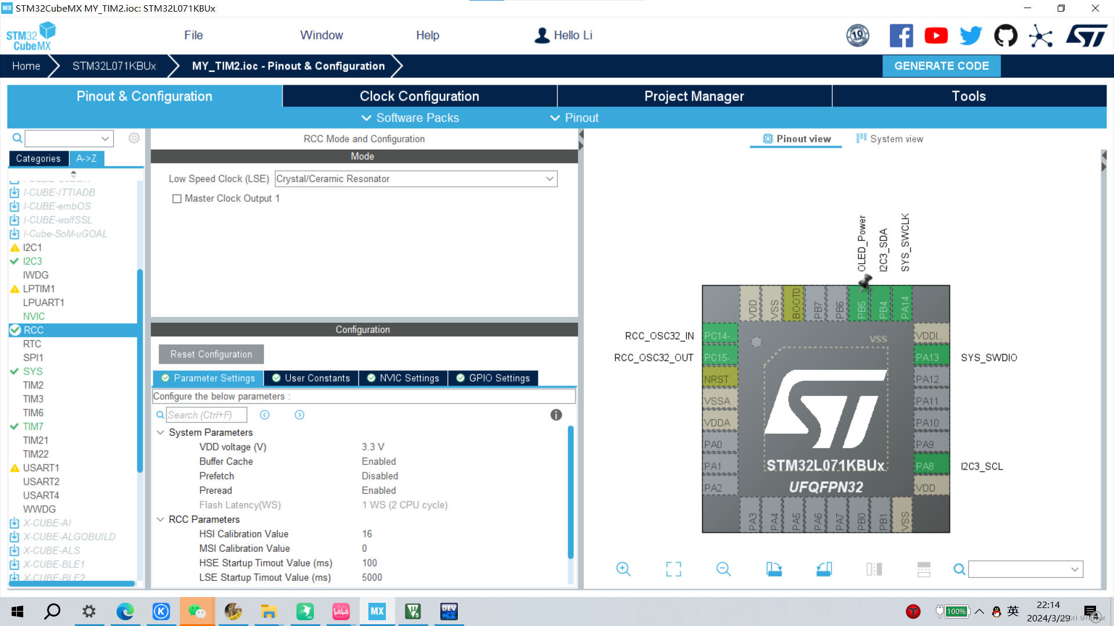Click the parameter Search (Ctrl+F) field
The image size is (1114, 626).
click(x=206, y=415)
